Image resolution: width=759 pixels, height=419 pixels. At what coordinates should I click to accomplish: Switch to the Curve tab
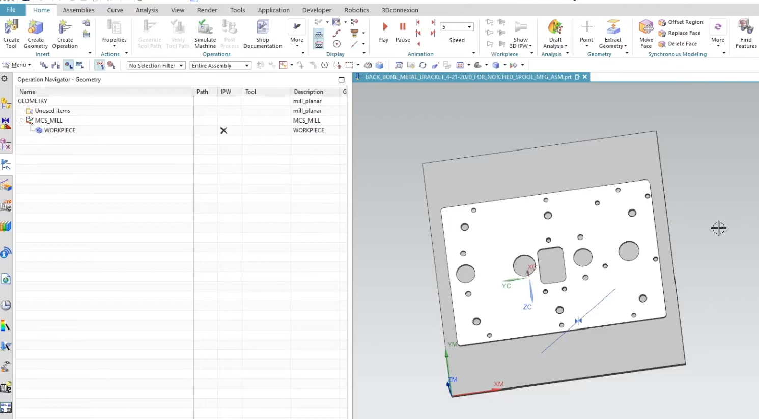pos(115,10)
